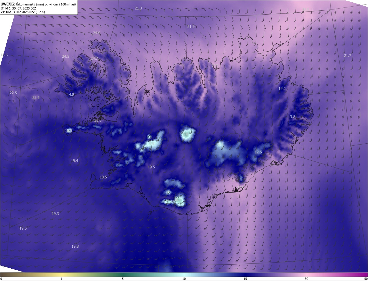Image resolution: width=368 pixels, height=281 pixels.
Task: Click the color scale label 10
Action: click(184, 279)
